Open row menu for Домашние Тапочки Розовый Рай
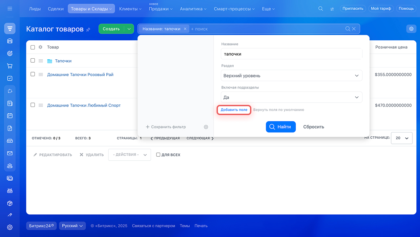This screenshot has width=420, height=237. coord(41,75)
